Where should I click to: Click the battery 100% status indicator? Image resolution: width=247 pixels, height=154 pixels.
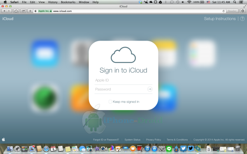(199, 2)
